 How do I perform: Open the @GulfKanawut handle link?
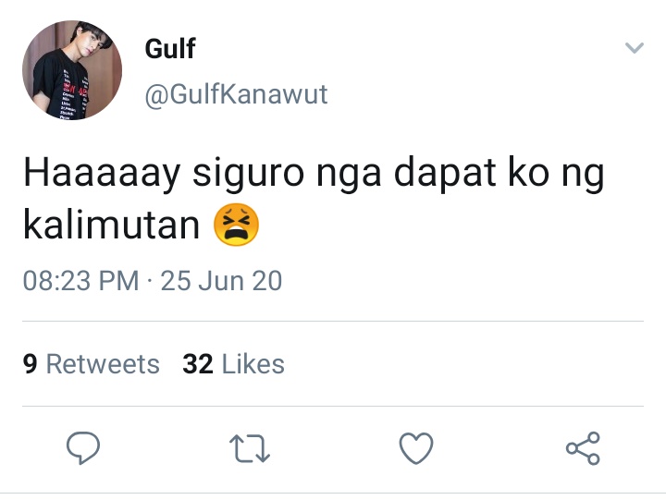pyautogui.click(x=236, y=94)
